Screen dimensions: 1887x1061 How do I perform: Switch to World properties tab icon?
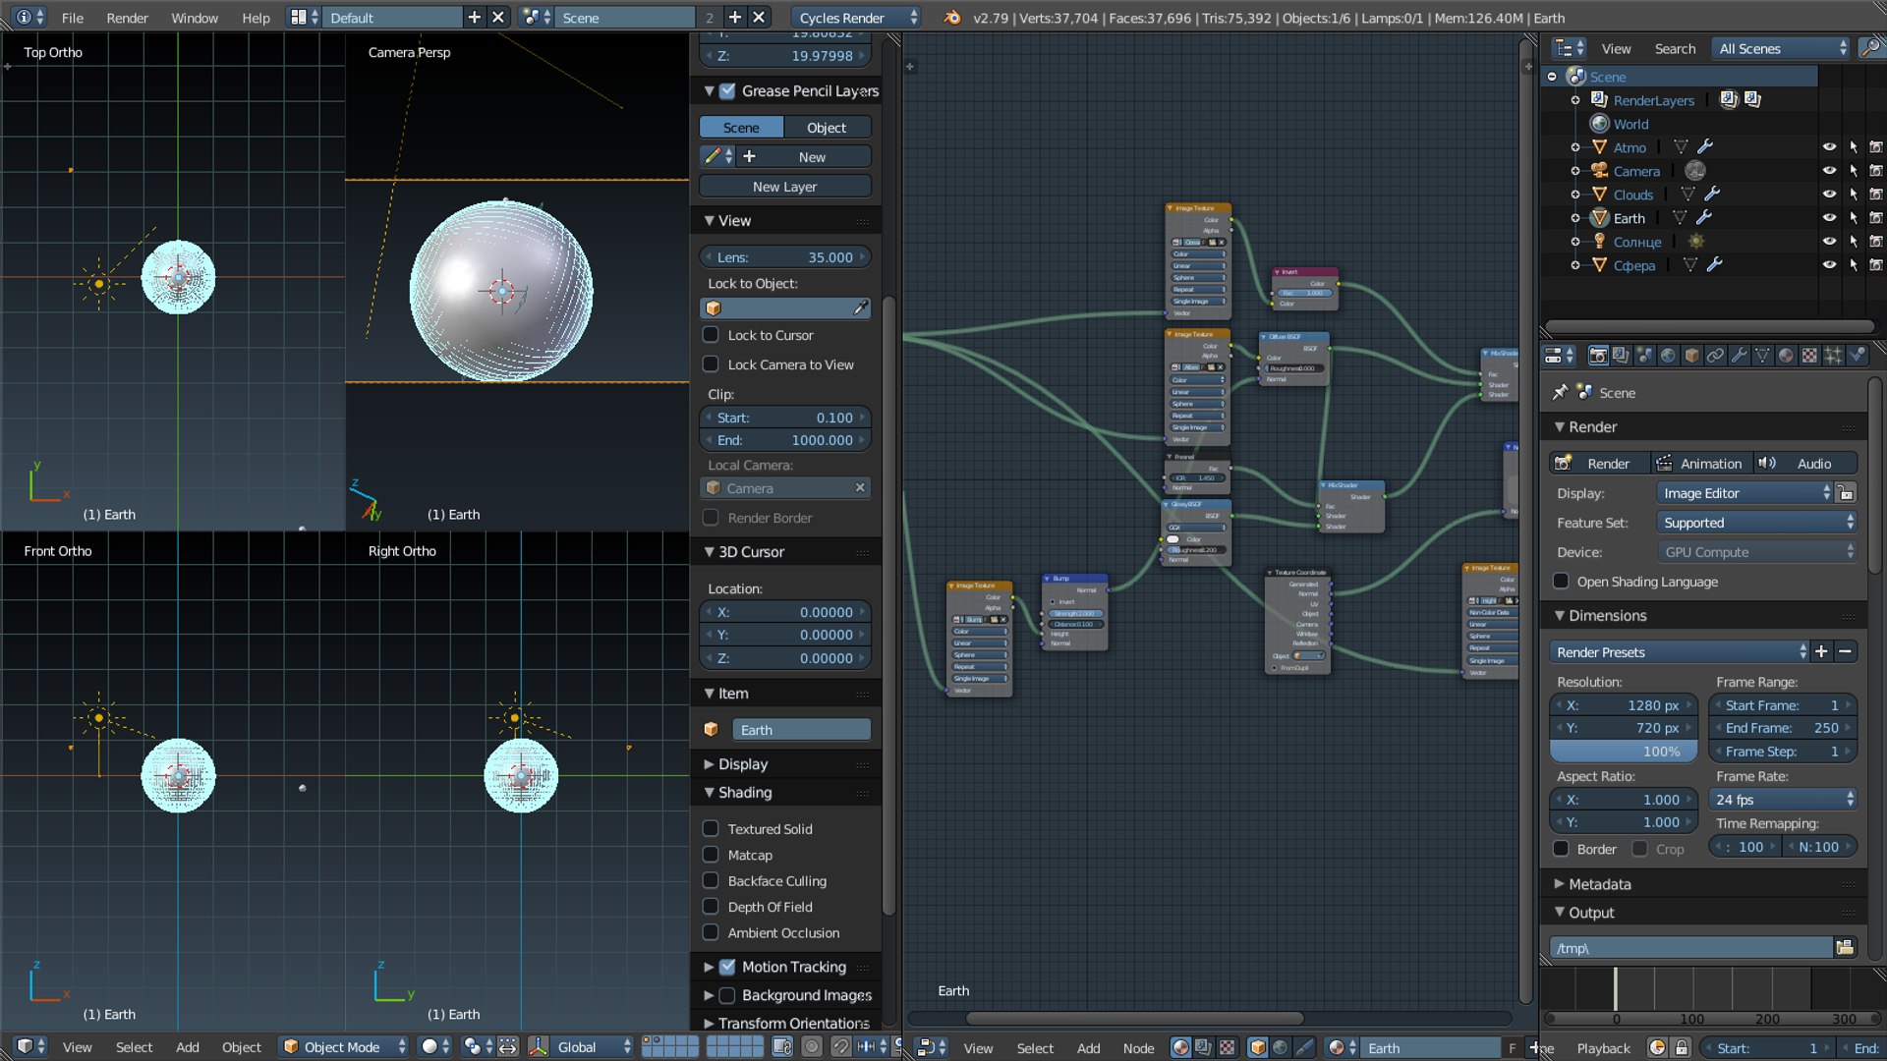1668,356
